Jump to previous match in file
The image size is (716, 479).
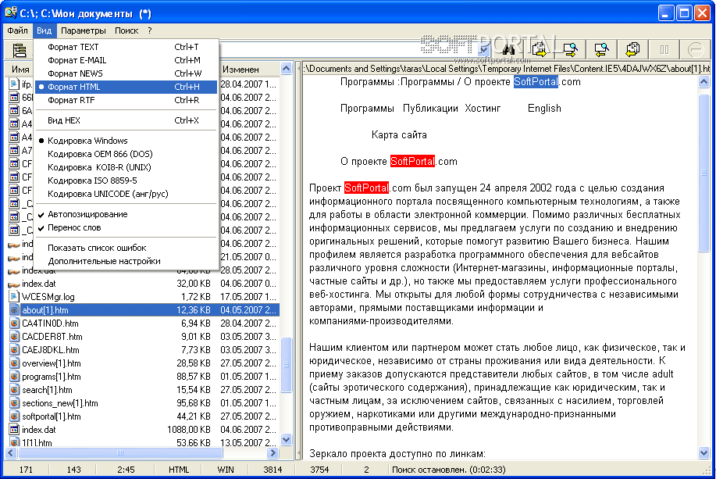click(x=601, y=49)
